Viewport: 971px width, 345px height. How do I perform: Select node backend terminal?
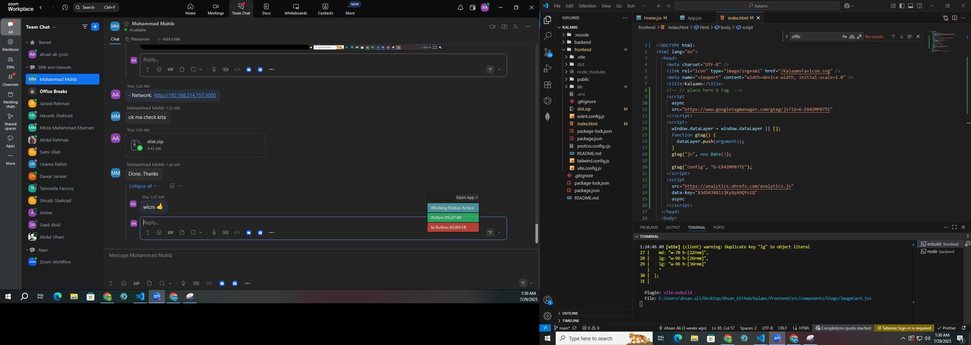pyautogui.click(x=940, y=252)
